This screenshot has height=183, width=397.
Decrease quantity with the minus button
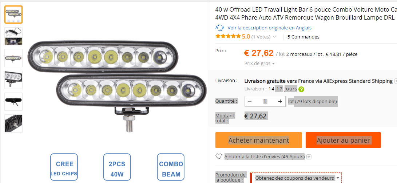(x=250, y=102)
